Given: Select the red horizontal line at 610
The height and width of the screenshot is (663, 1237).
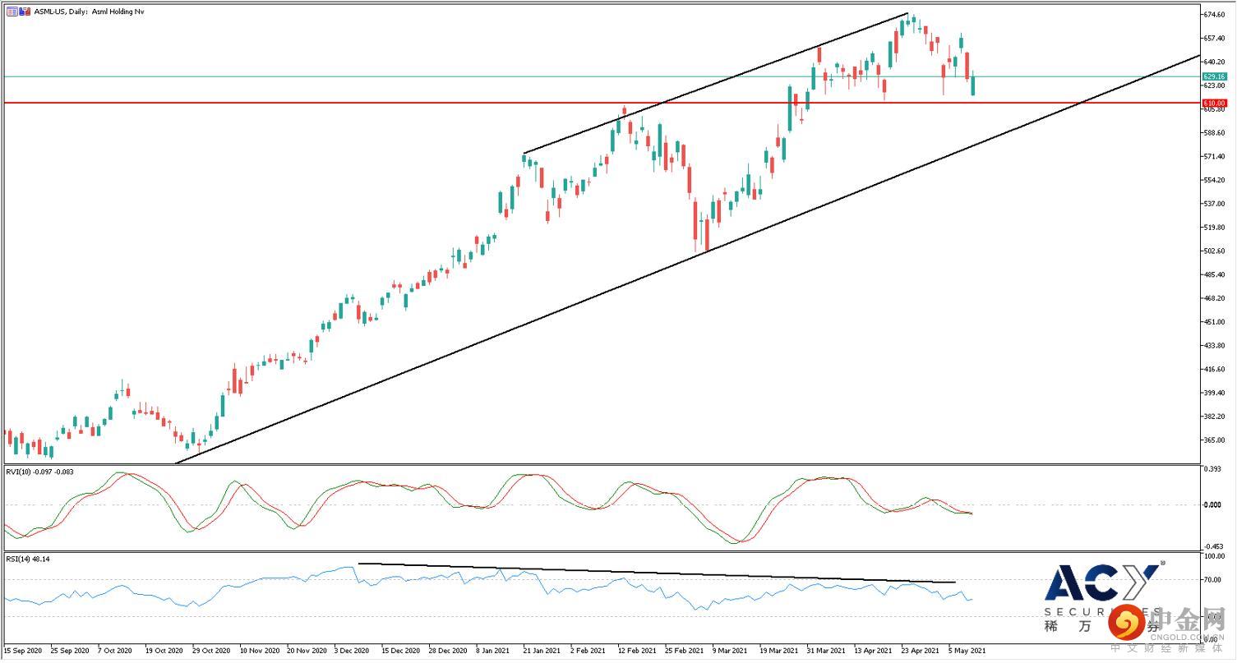Looking at the screenshot, I should pos(600,103).
